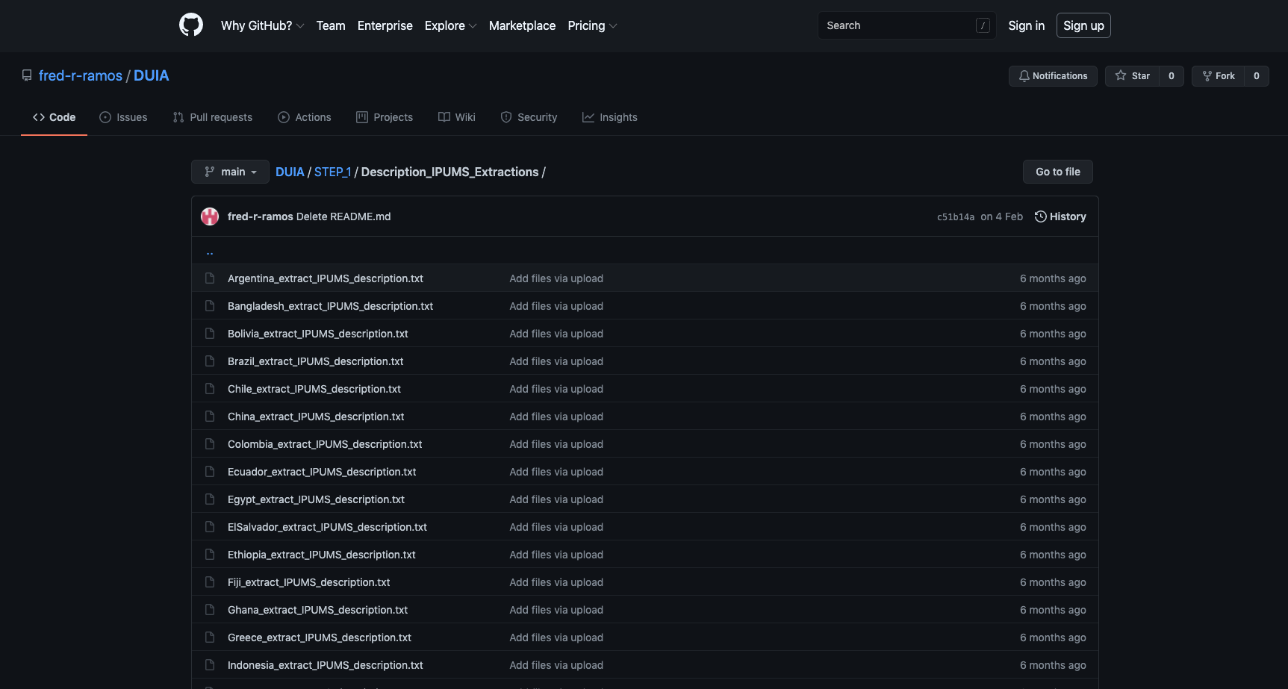Image resolution: width=1288 pixels, height=689 pixels.
Task: Expand the Explore dropdown menu
Action: [x=450, y=25]
